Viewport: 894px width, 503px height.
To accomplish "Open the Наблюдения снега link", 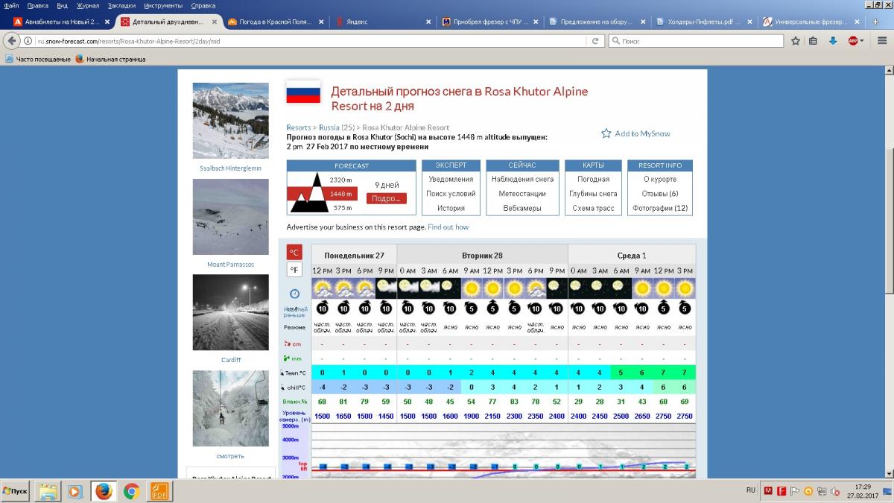I will [x=522, y=179].
